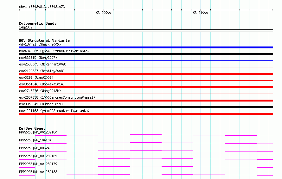Click the right arrow of the ruler
Viewport: 282px width, 179px height.
pyautogui.click(x=272, y=10)
